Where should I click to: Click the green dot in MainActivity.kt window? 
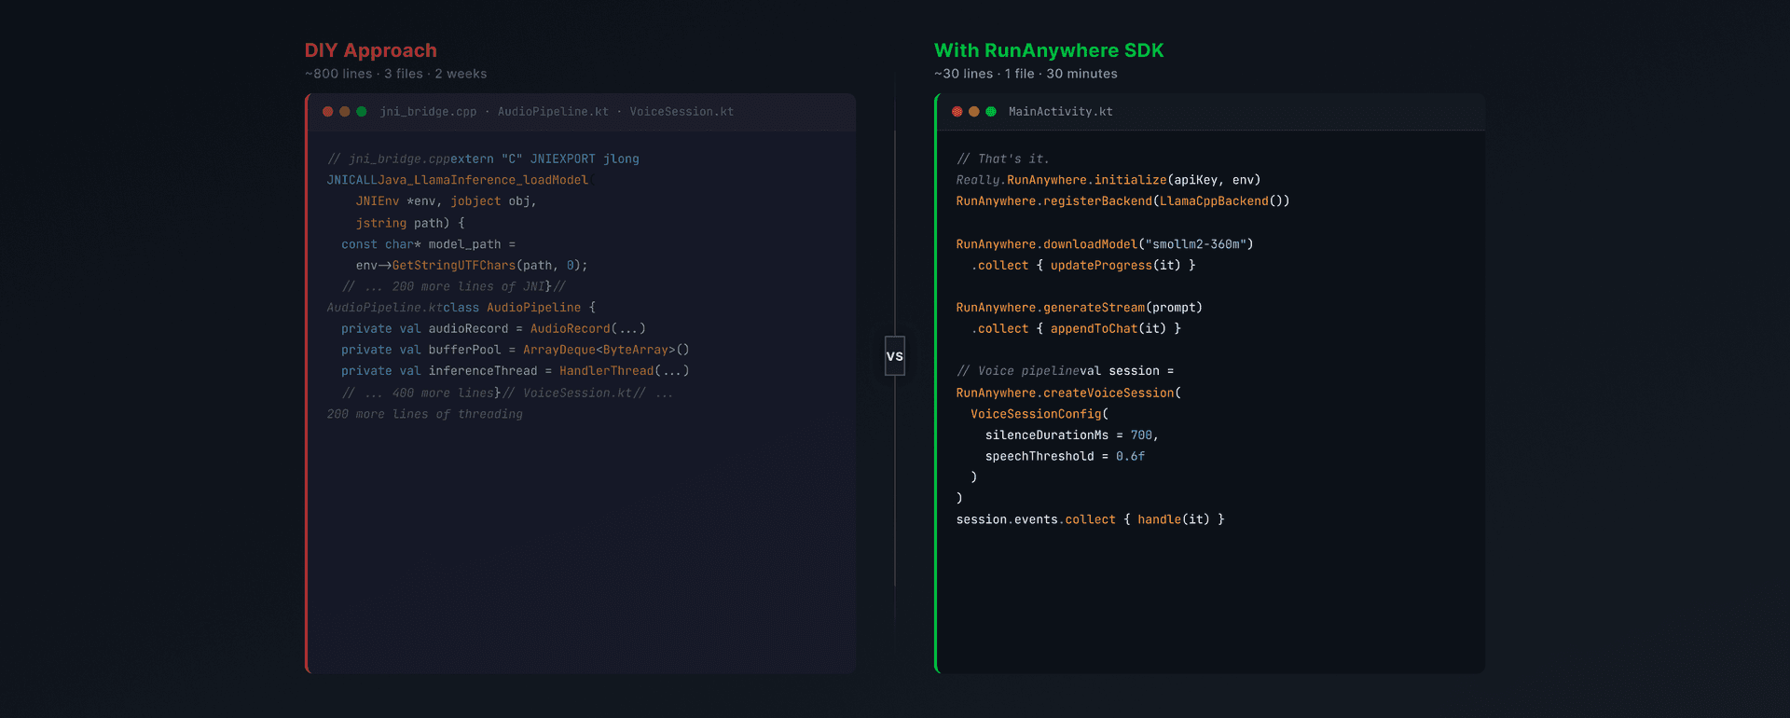tap(991, 112)
